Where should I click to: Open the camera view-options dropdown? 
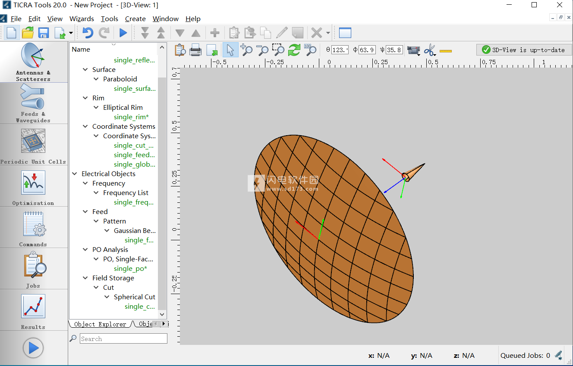tap(414, 50)
